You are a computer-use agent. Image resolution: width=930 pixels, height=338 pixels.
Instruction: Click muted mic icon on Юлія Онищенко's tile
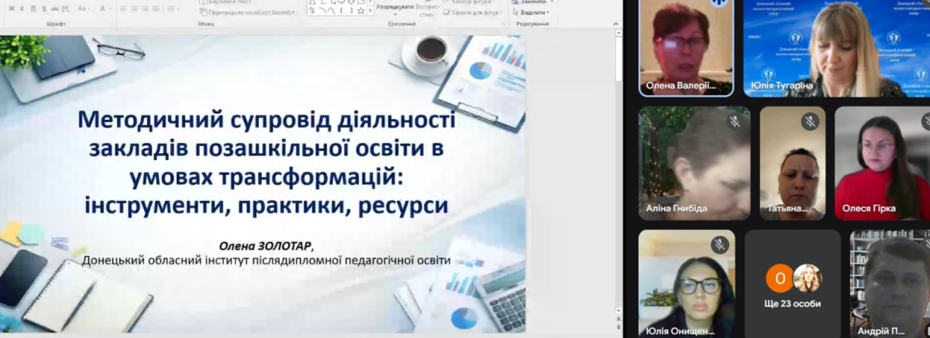click(719, 244)
